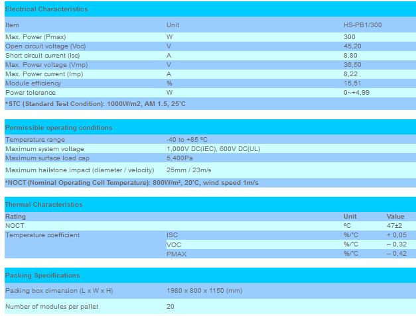Click the PMAX temperature coefficient row
The image size is (416, 316).
pos(176,254)
